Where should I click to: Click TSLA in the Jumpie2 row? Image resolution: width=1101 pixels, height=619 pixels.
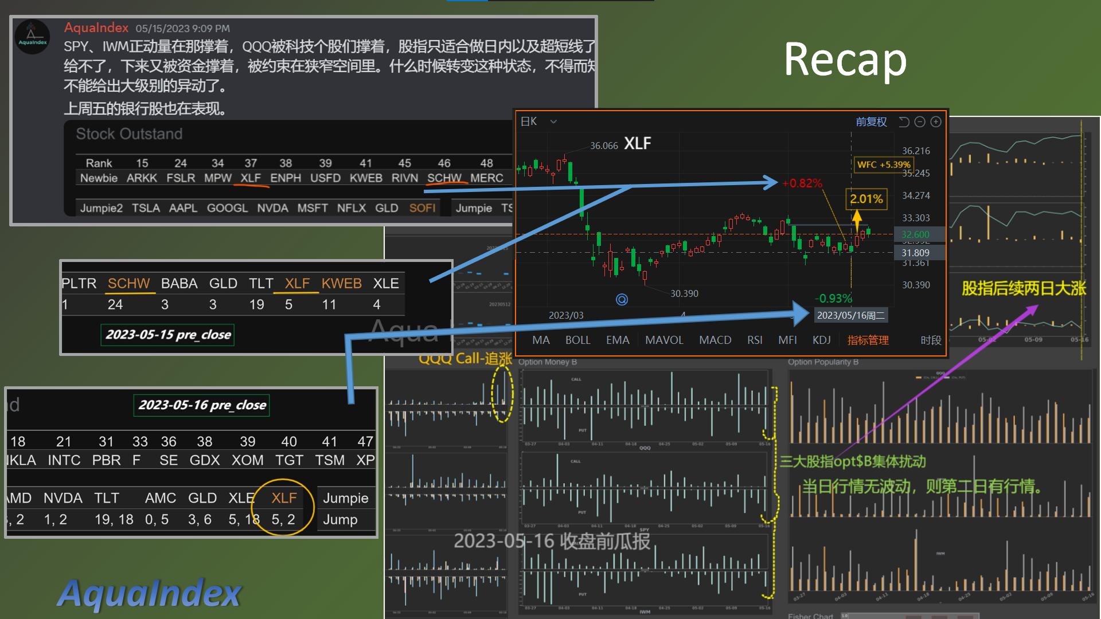click(x=146, y=208)
